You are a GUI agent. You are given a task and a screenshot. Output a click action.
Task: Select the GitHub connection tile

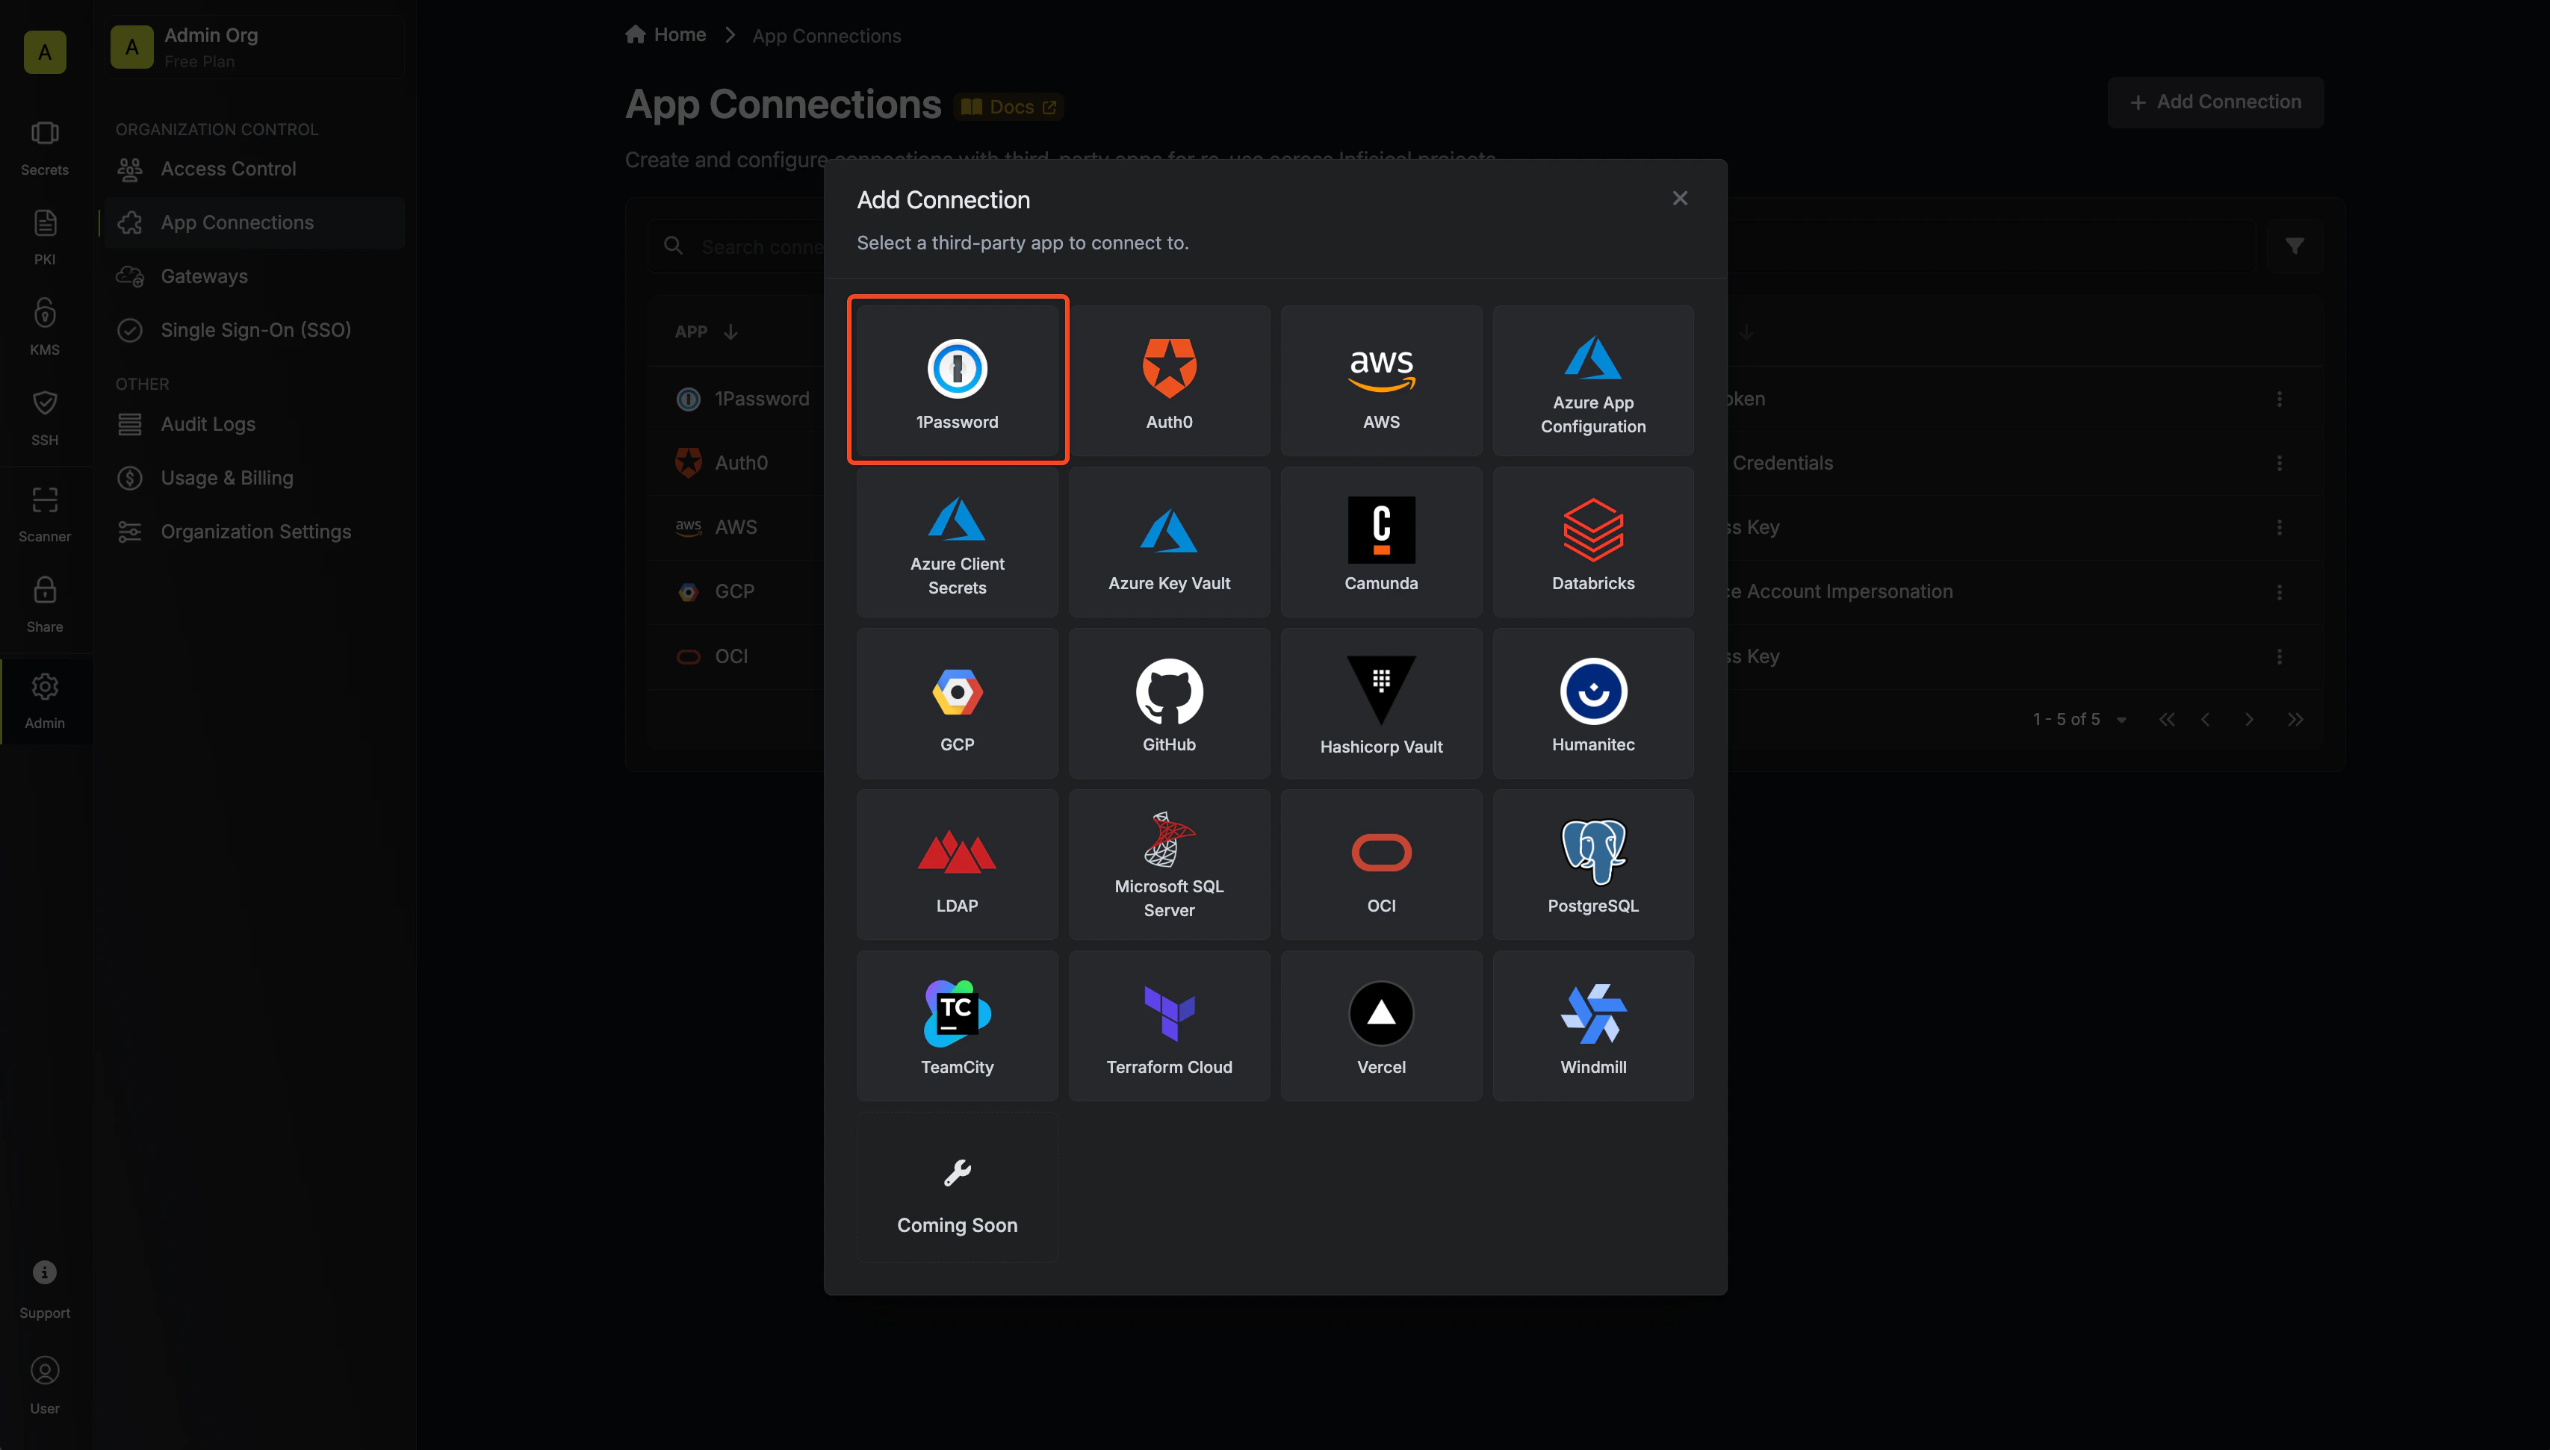pos(1170,702)
